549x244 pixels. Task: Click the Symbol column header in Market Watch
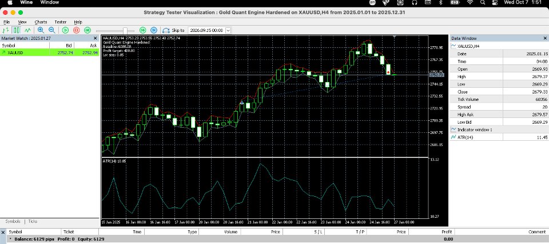tap(25, 46)
